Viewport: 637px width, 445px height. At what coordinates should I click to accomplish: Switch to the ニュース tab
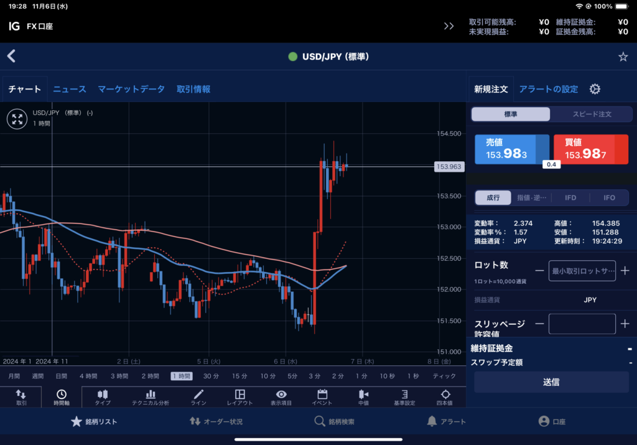coord(69,89)
